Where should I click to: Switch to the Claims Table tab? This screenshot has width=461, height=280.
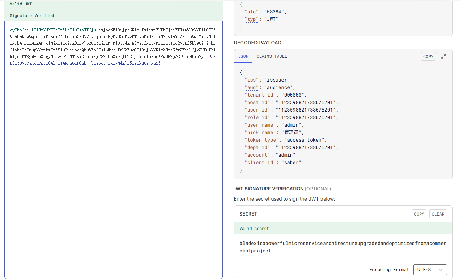click(272, 56)
